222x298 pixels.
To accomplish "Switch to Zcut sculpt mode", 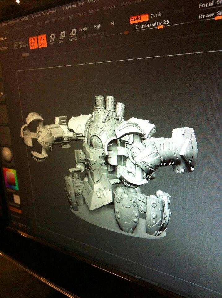I will [179, 11].
